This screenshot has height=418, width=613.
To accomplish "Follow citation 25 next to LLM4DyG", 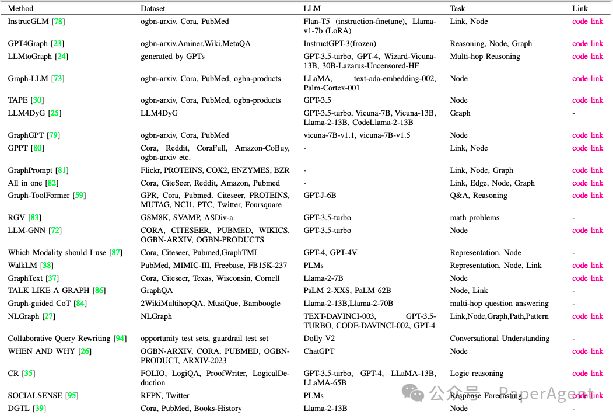I will 55,113.
